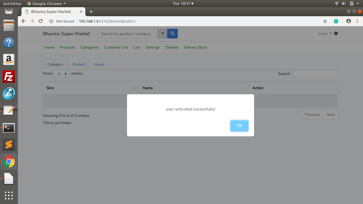Viewport: 363px width, 204px height.
Task: View site info for Not secure
Action: (62, 21)
